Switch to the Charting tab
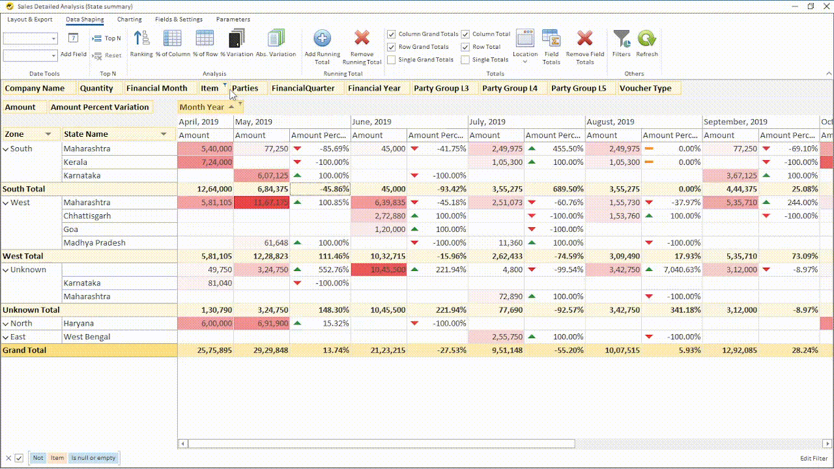Viewport: 834px width, 469px height. click(129, 19)
